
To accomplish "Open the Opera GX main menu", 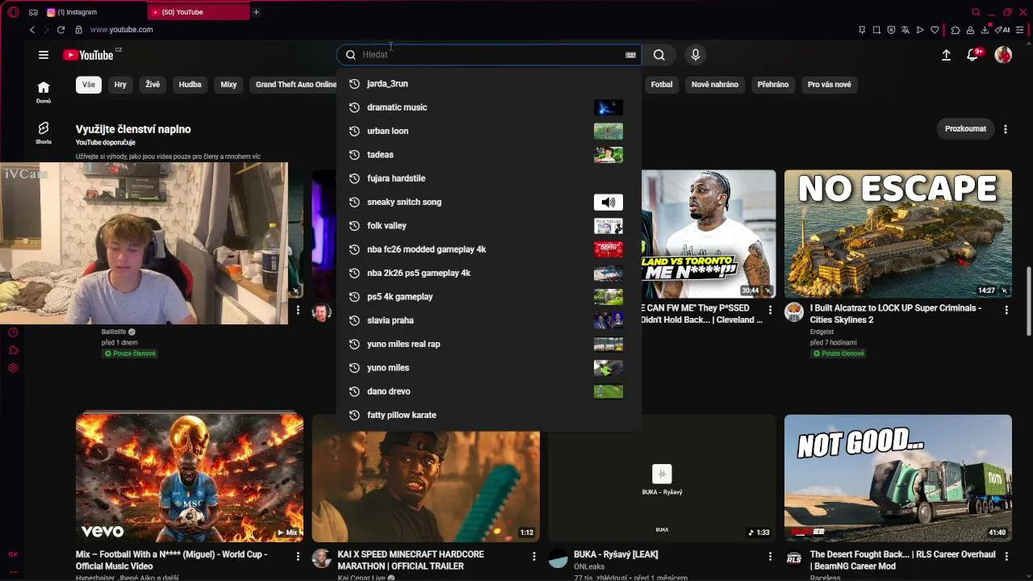I will point(13,12).
